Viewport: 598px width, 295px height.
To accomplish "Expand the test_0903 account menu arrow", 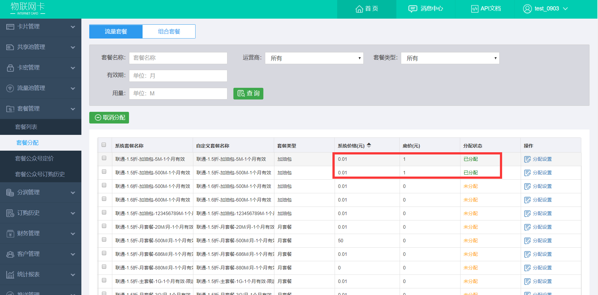I will point(566,9).
